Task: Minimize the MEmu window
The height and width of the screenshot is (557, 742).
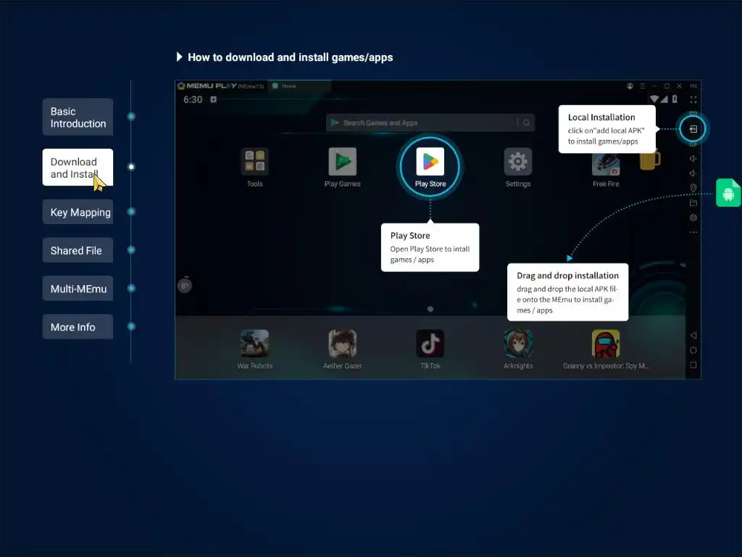Action: [x=654, y=86]
